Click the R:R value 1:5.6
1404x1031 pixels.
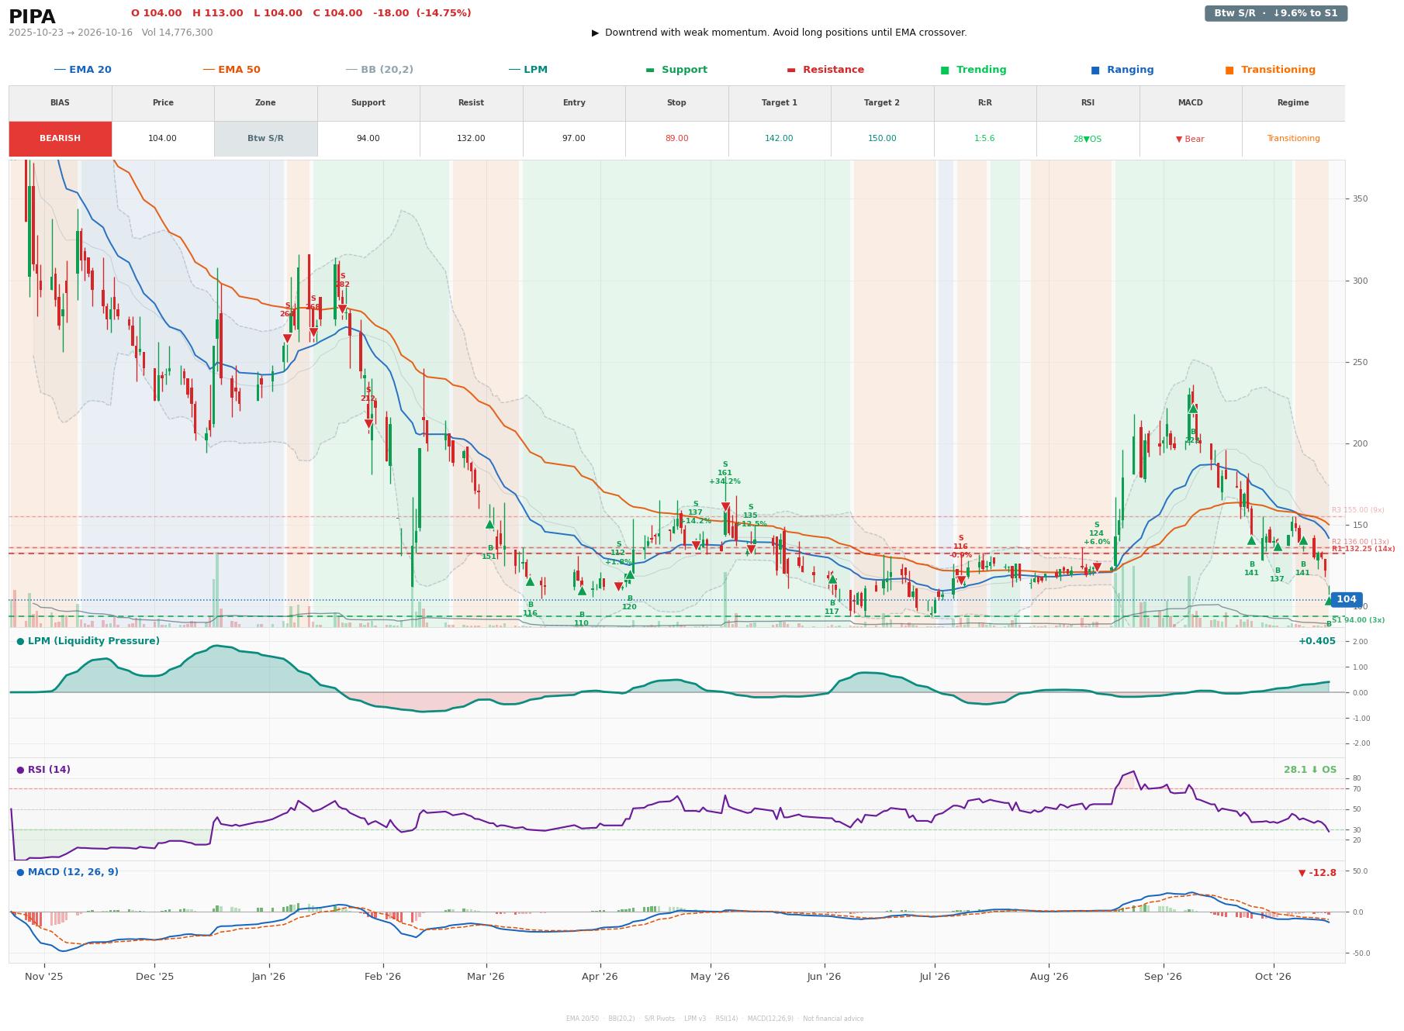coord(984,139)
